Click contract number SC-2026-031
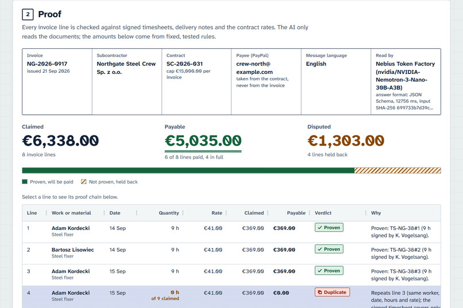This screenshot has width=463, height=308. point(184,64)
